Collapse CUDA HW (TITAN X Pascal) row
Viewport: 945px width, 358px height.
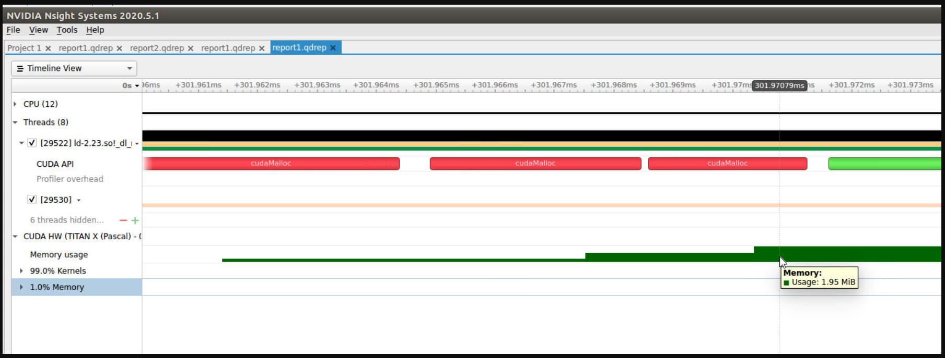point(15,237)
